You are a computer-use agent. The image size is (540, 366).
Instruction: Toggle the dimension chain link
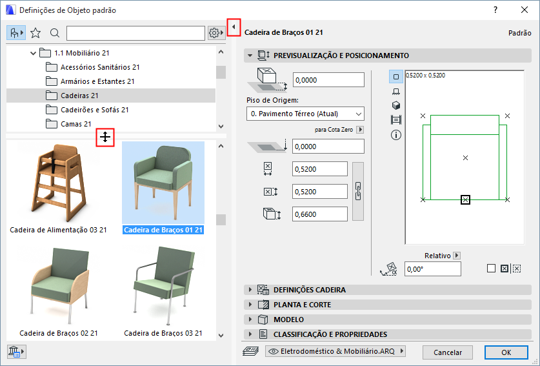click(x=358, y=191)
